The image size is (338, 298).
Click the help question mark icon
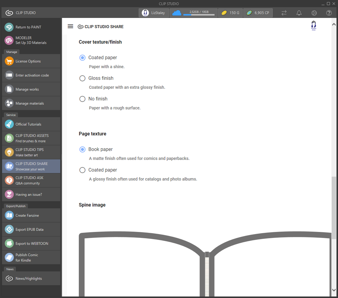tap(329, 13)
